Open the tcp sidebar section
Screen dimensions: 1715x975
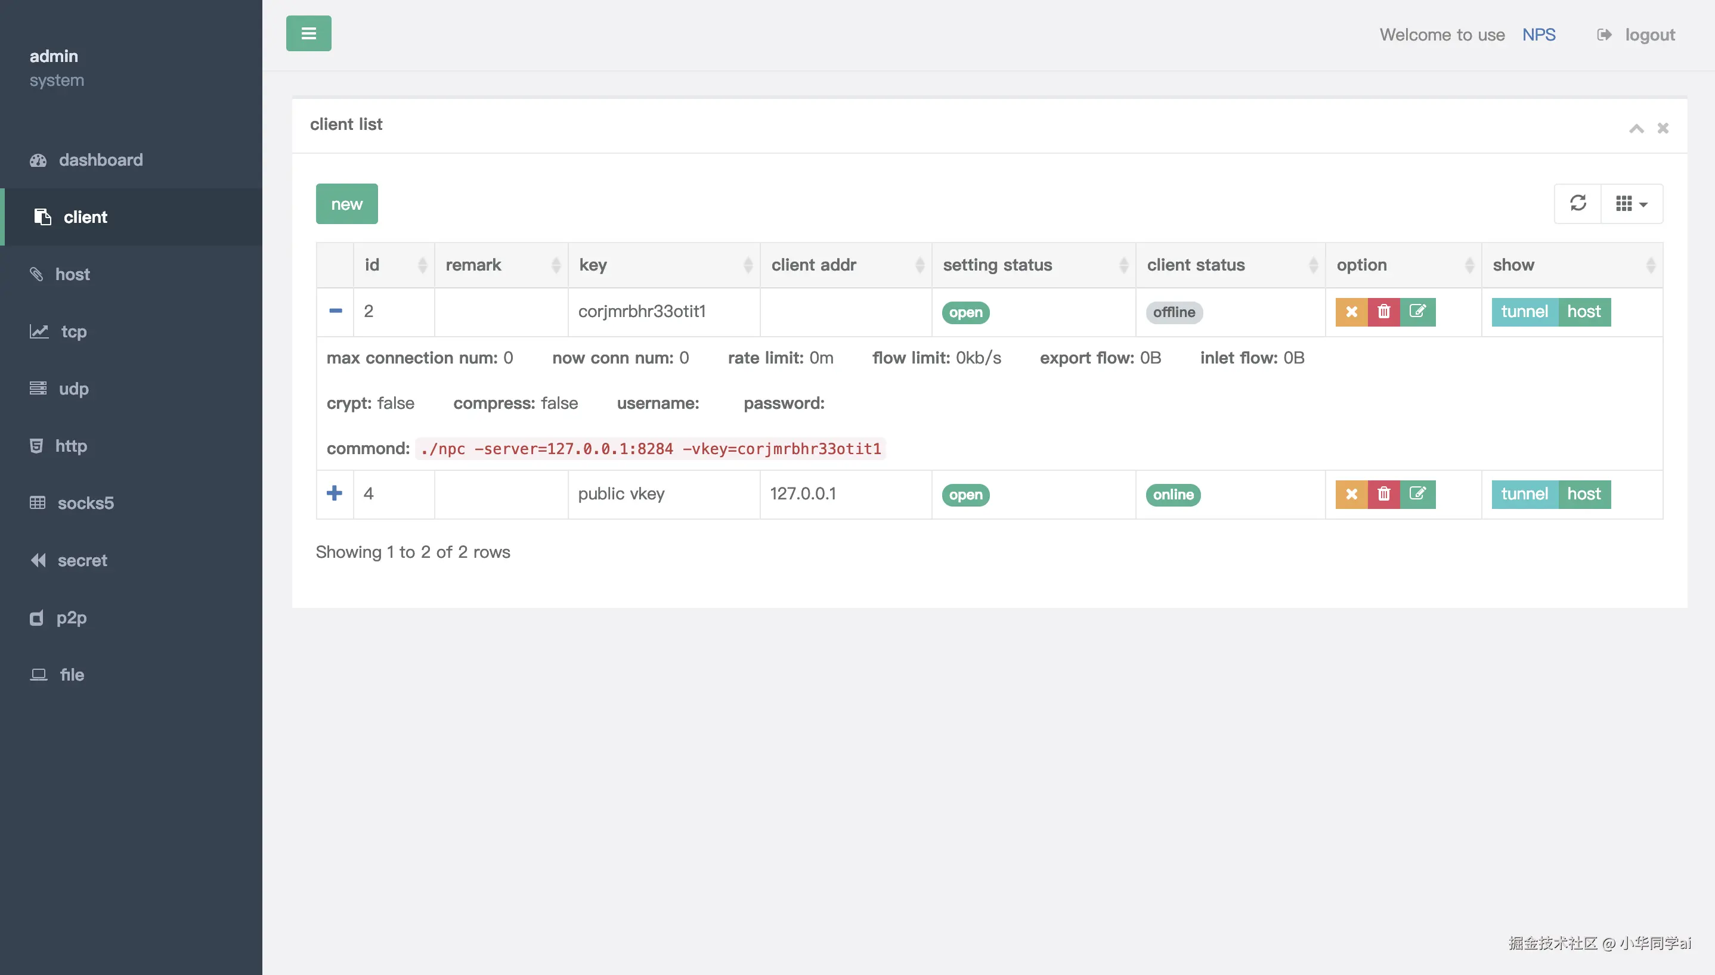[x=74, y=331]
